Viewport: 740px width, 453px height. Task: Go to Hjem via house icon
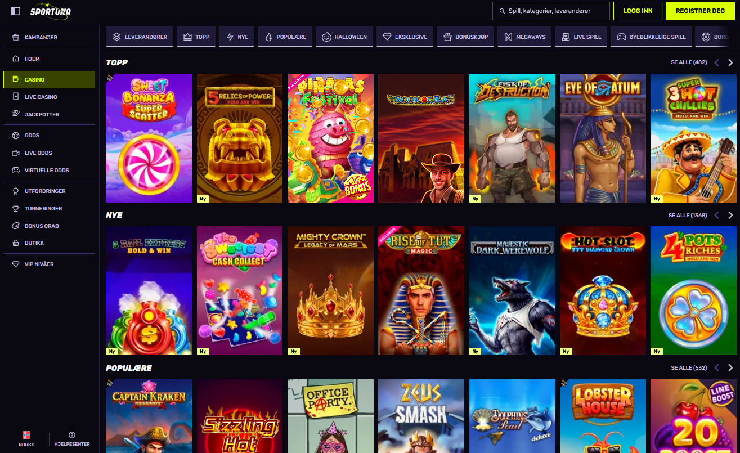[x=16, y=59]
